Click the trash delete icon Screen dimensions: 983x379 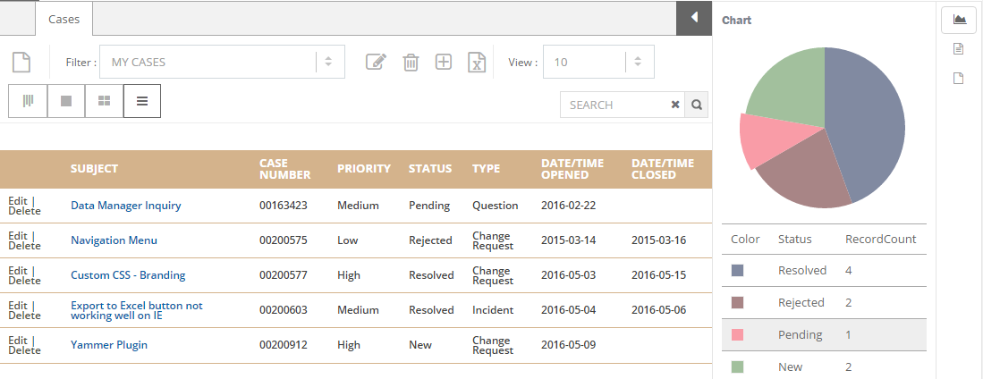click(411, 62)
